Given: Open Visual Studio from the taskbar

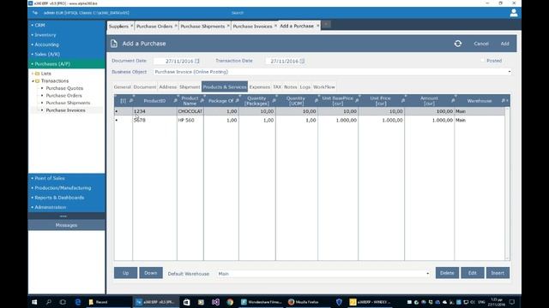Looking at the screenshot, I should click(x=215, y=302).
